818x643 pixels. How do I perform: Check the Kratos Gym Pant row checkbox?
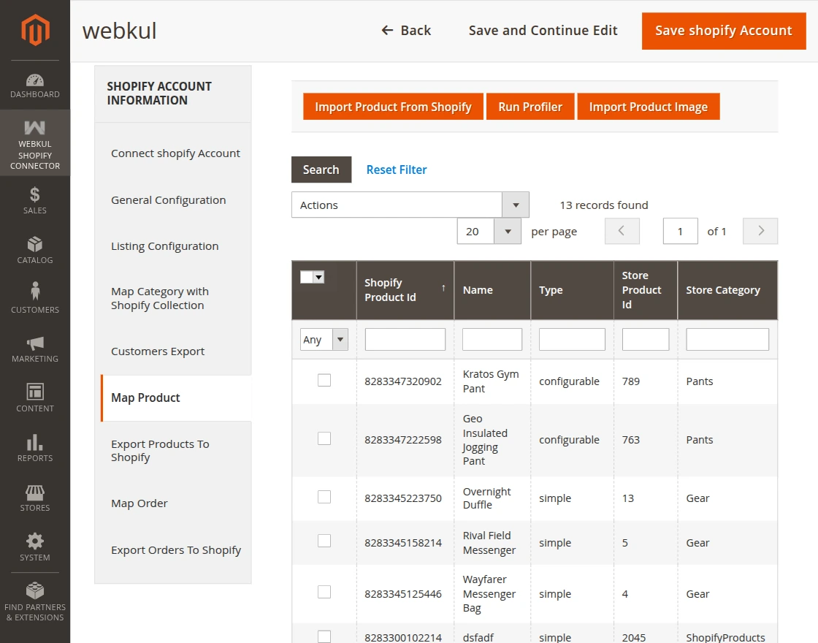[324, 381]
